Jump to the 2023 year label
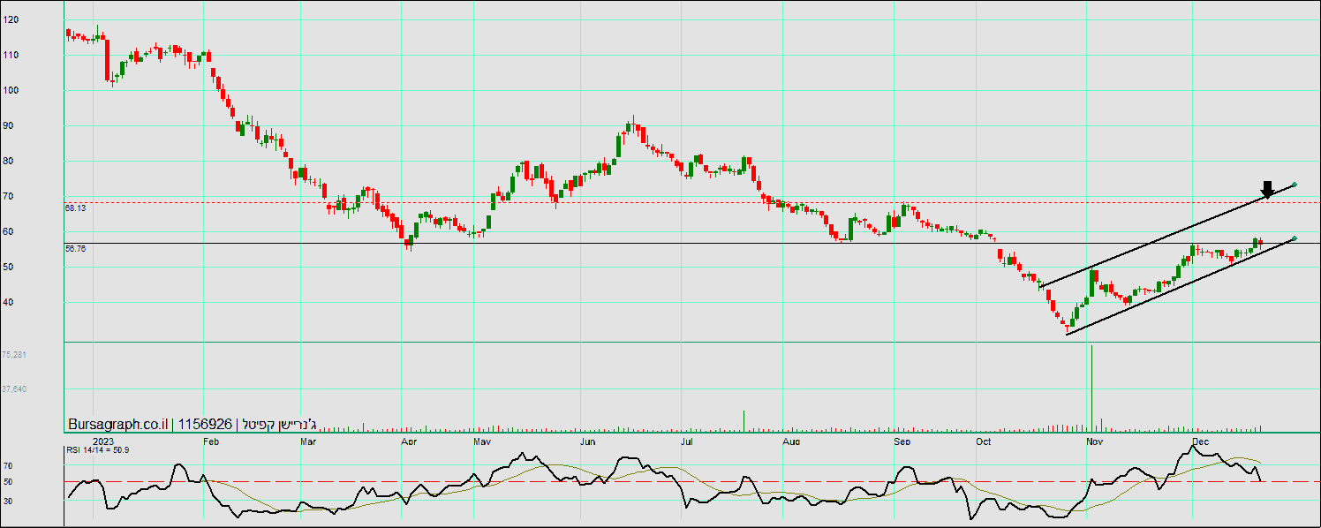This screenshot has height=528, width=1321. click(x=104, y=440)
